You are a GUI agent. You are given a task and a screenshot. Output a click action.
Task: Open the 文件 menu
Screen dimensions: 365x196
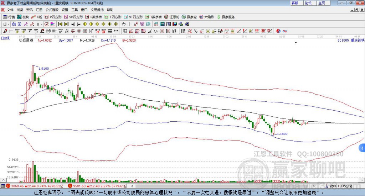[x=10, y=10]
